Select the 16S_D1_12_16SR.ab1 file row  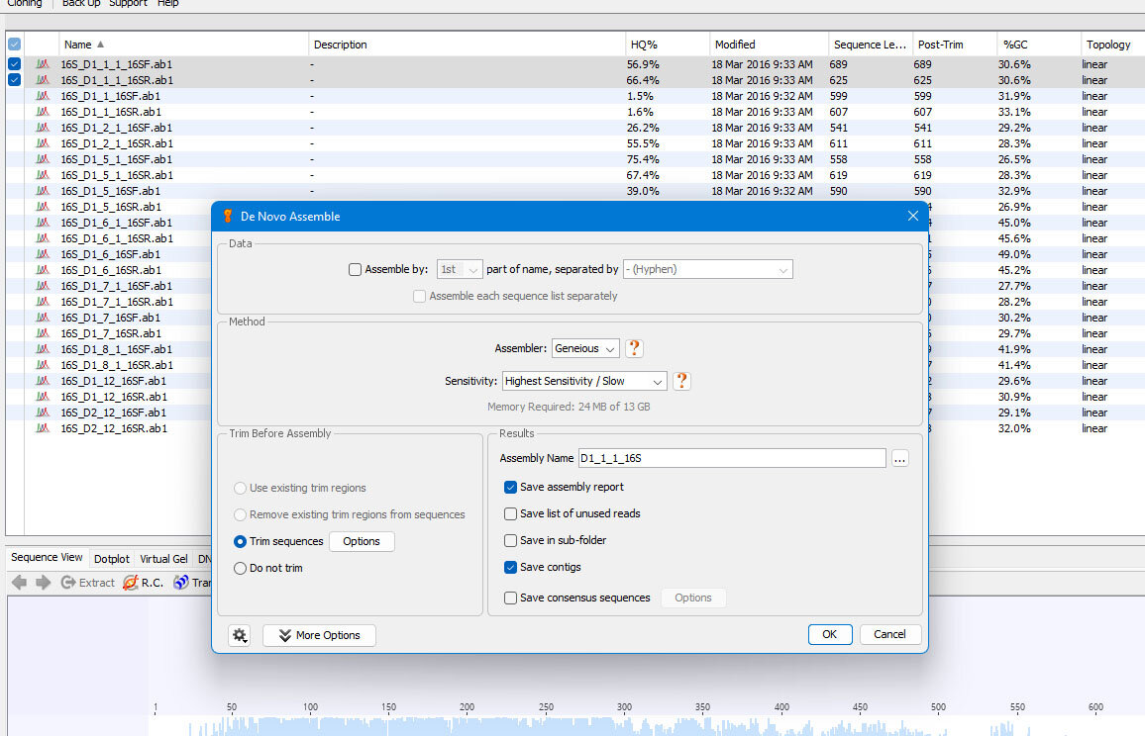[x=114, y=397]
